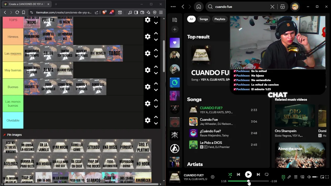Bookmark the tiermaker page

pyautogui.click(x=24, y=12)
